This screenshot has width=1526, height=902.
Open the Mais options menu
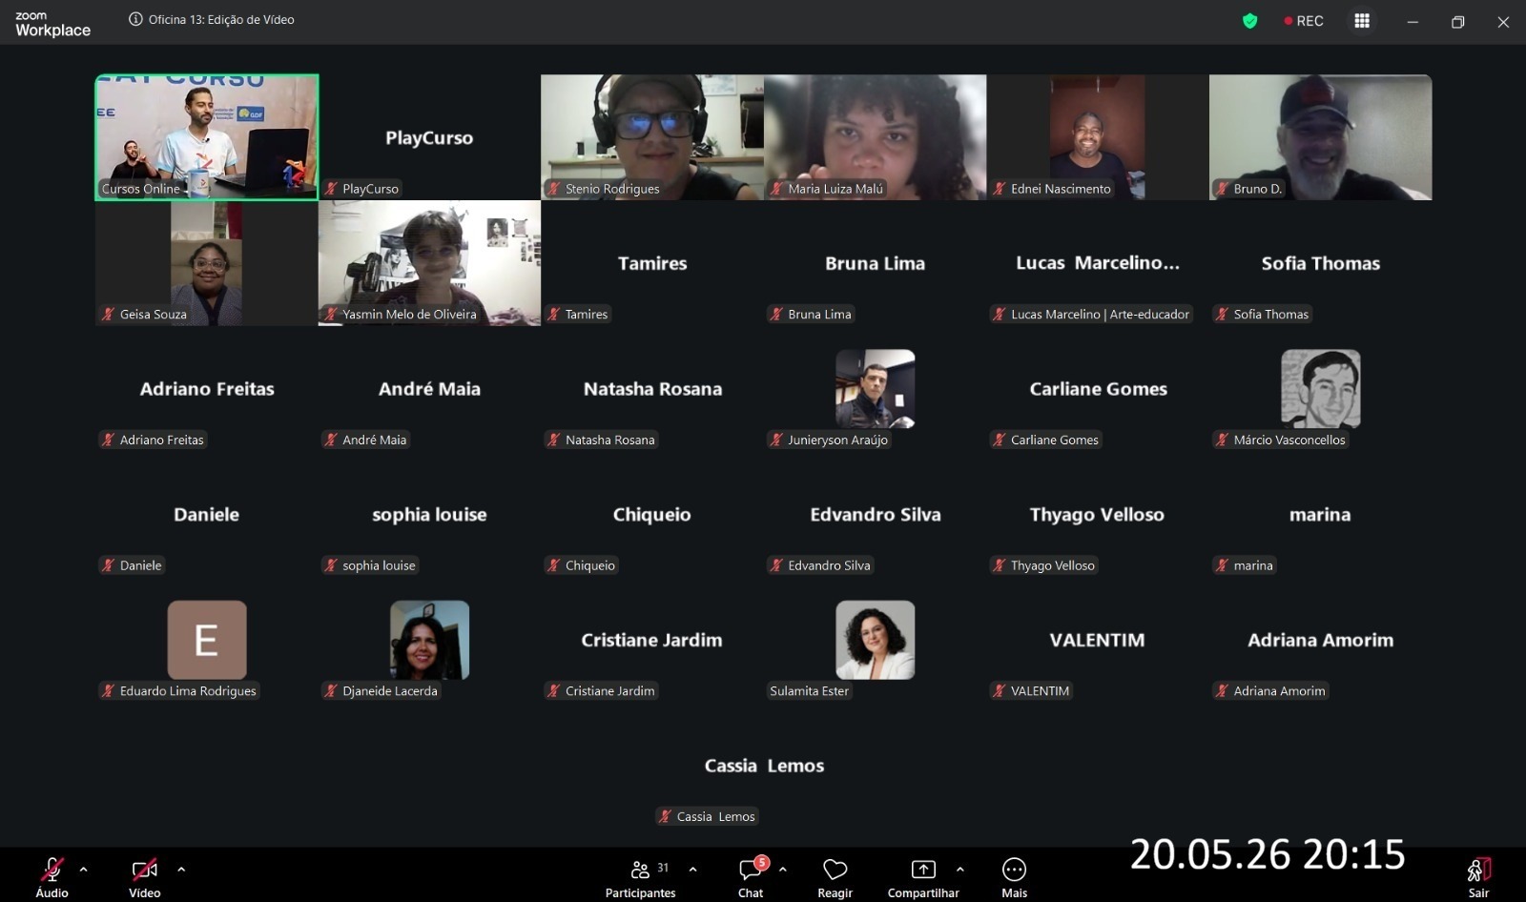pos(1014,877)
